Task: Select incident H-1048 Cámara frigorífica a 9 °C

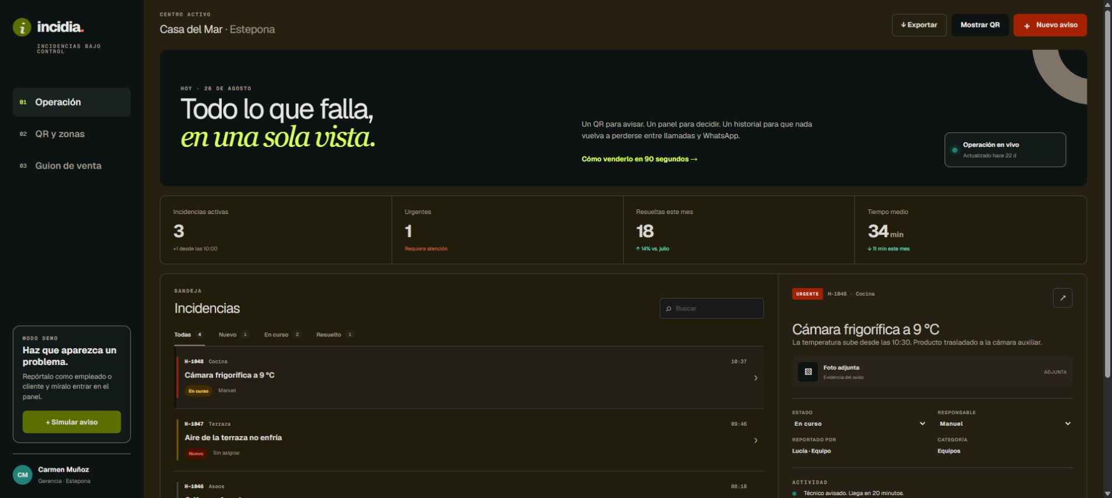Action: pos(469,377)
